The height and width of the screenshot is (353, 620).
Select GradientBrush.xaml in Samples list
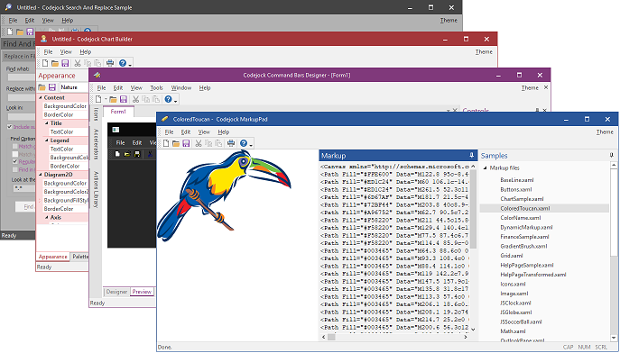[x=523, y=246]
